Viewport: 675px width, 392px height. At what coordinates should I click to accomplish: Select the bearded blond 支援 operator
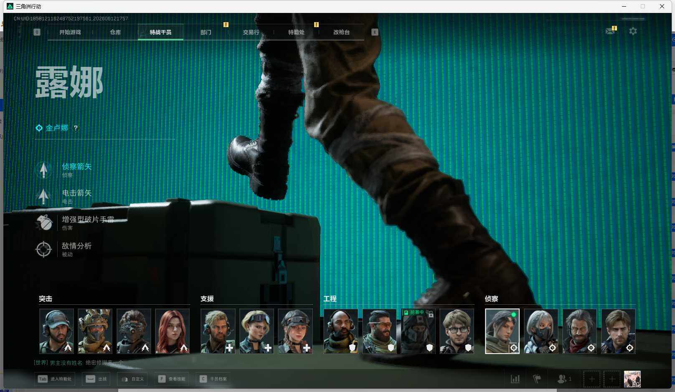coord(218,331)
